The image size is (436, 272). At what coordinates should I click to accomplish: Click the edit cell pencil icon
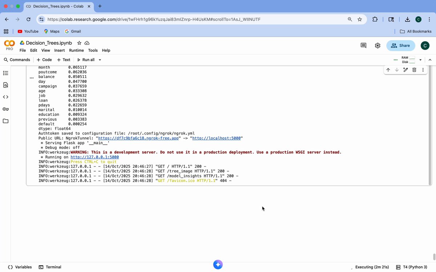[405, 70]
